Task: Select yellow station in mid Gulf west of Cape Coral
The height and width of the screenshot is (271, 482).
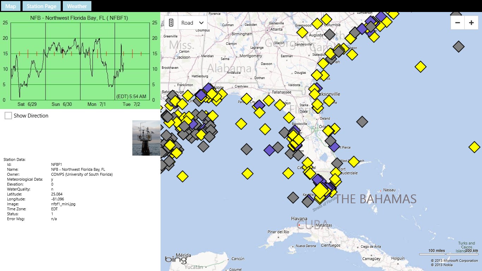Action: coord(247,174)
